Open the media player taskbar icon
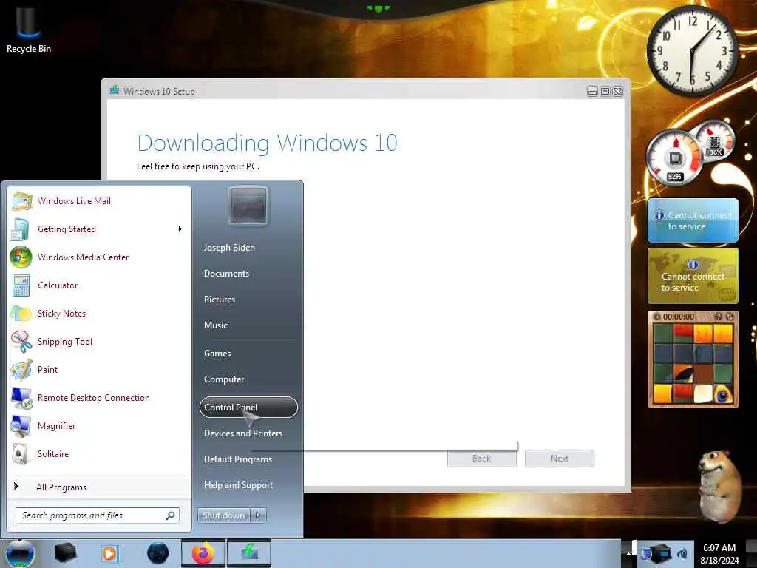This screenshot has height=568, width=757. (x=109, y=553)
